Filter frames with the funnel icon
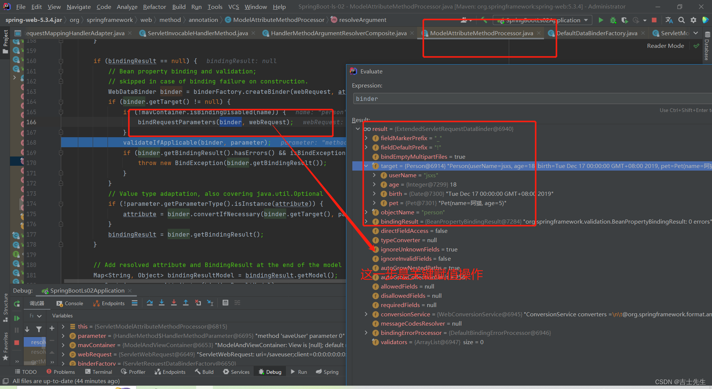The height and width of the screenshot is (389, 712). click(39, 329)
